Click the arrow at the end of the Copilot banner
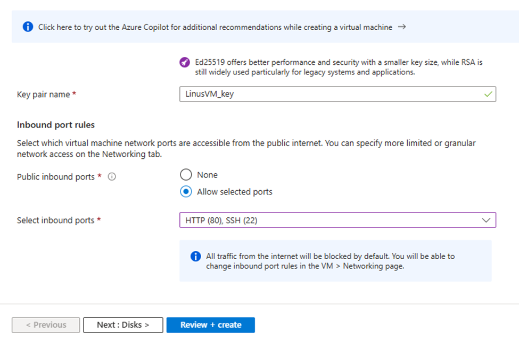 click(x=402, y=27)
